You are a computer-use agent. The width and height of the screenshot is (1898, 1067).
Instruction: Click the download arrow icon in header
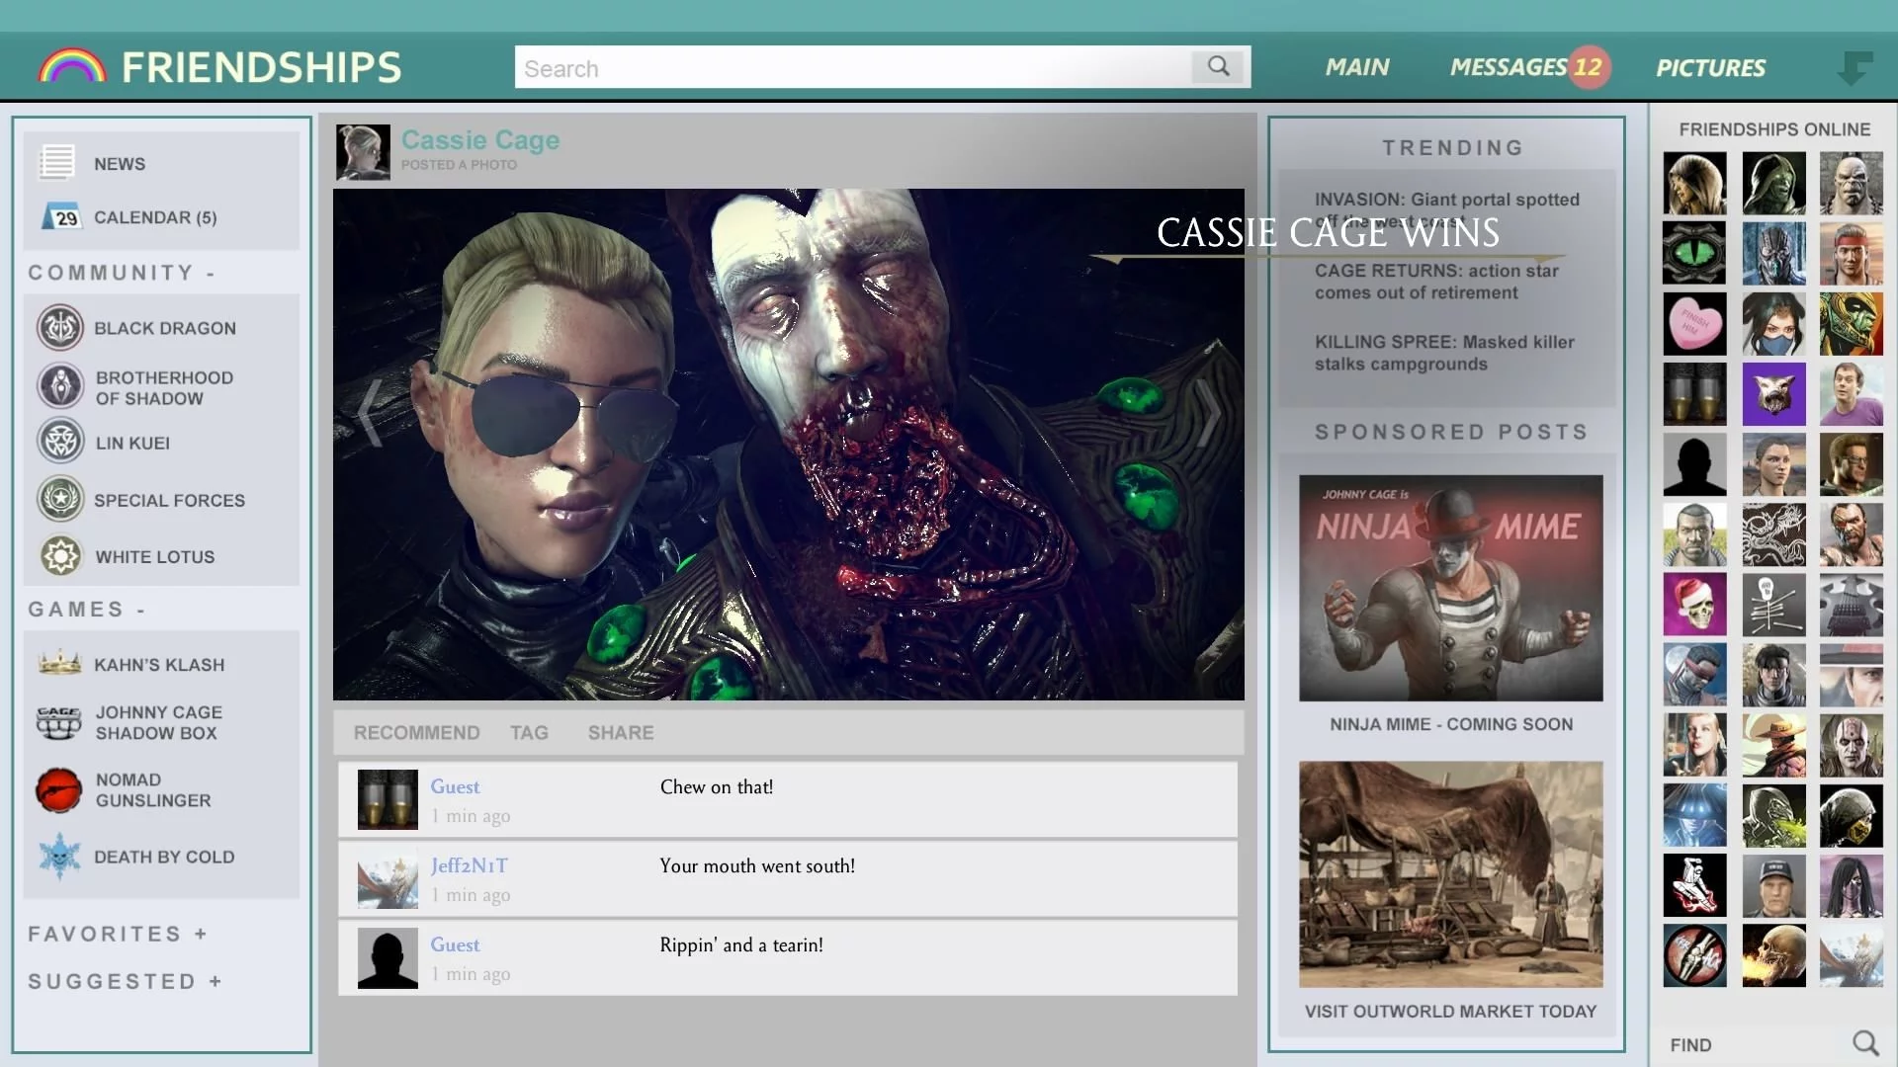pyautogui.click(x=1854, y=68)
